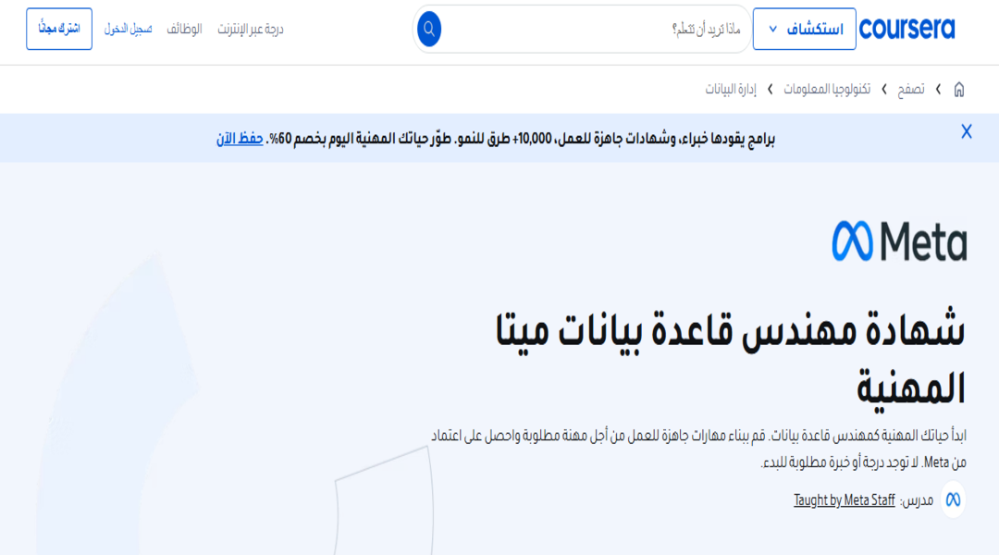Click the search magnifier icon
Screen dimensions: 999x555
[x=428, y=29]
